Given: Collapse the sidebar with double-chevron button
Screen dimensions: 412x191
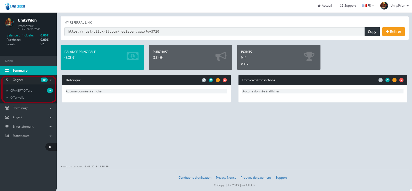Looking at the screenshot, I should [50, 147].
